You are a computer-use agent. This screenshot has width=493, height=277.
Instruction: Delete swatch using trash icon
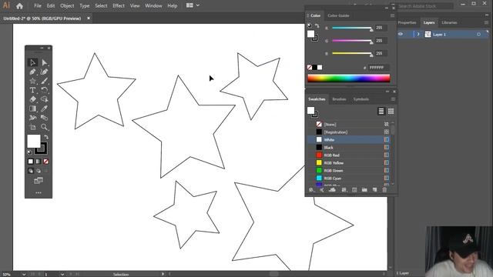(x=384, y=190)
